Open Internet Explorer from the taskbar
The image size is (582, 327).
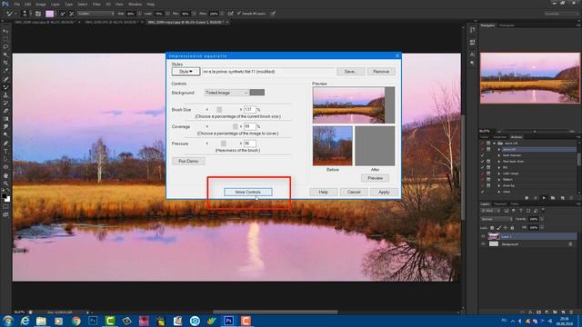25,321
